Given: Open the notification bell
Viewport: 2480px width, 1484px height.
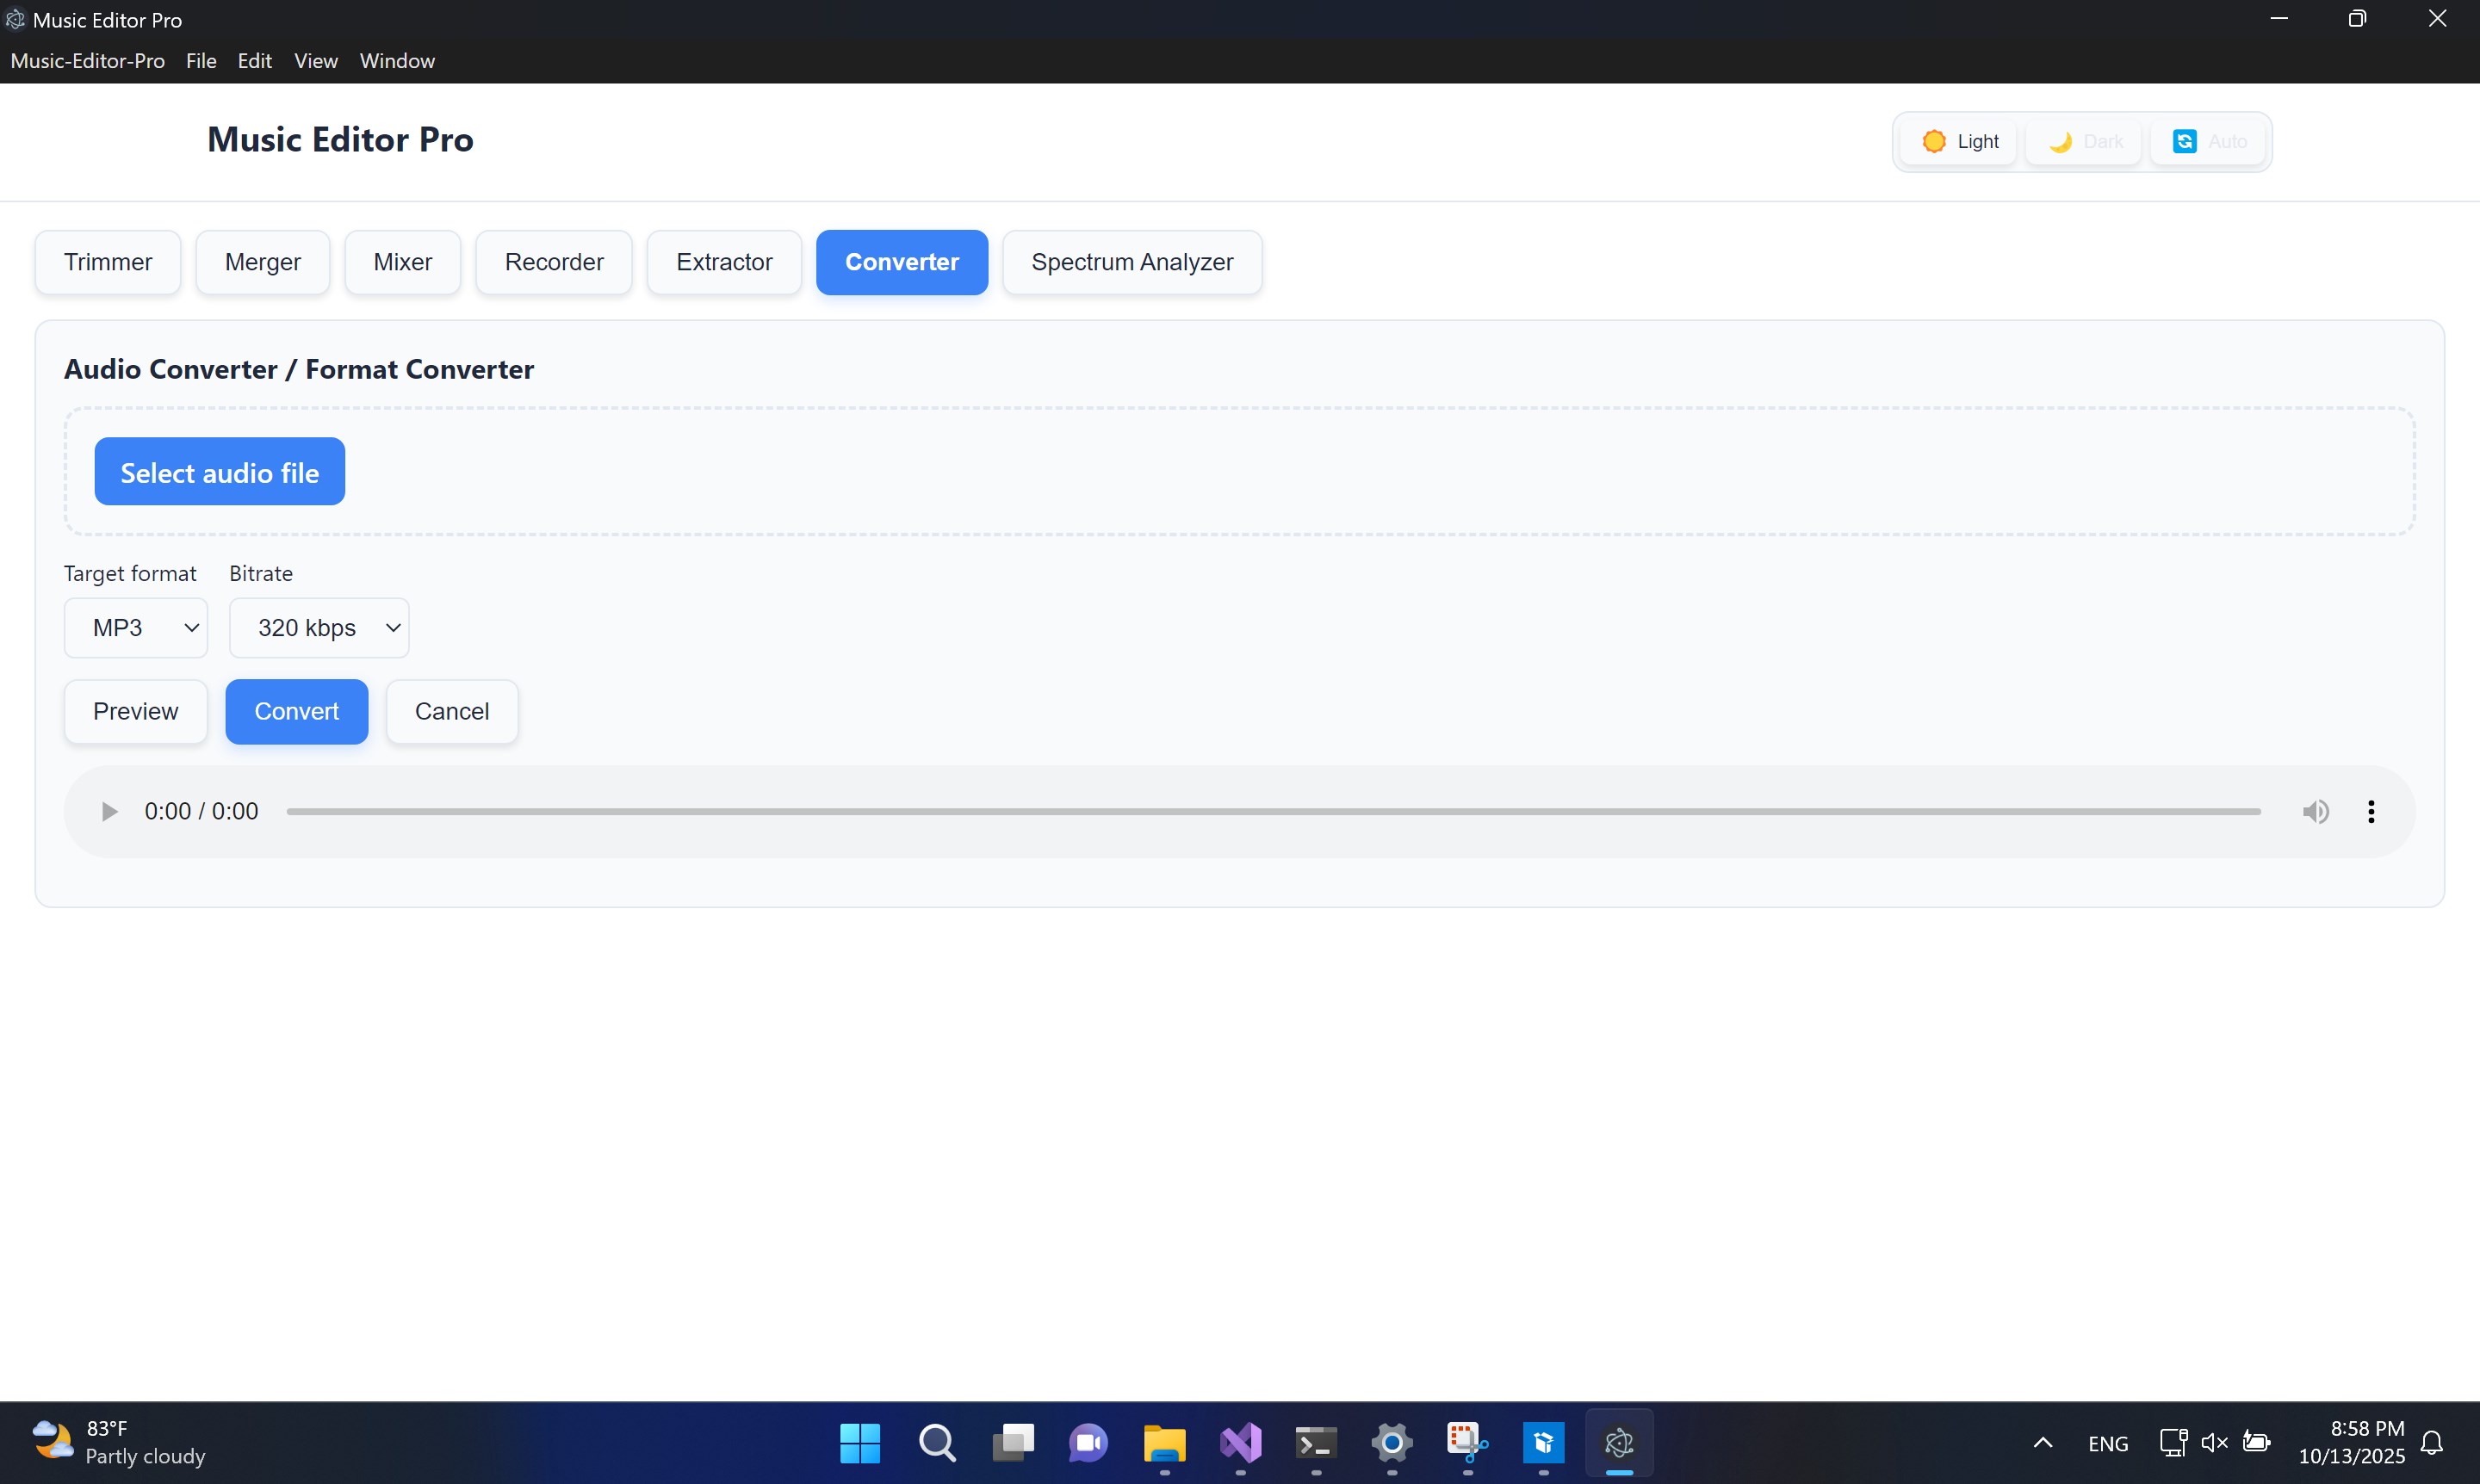Looking at the screenshot, I should (x=2432, y=1443).
